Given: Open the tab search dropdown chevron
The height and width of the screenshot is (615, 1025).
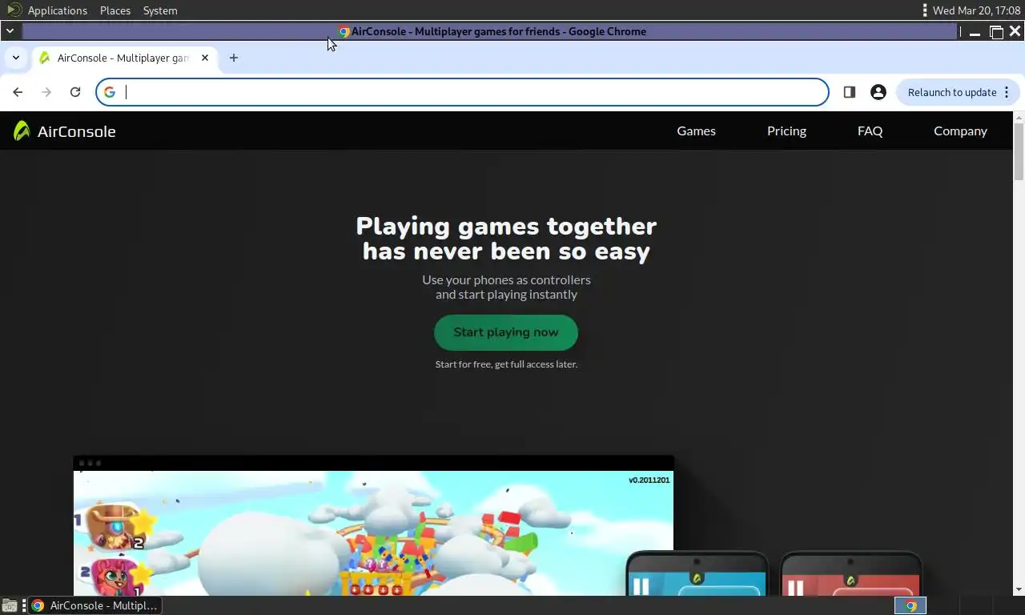Looking at the screenshot, I should 16,58.
